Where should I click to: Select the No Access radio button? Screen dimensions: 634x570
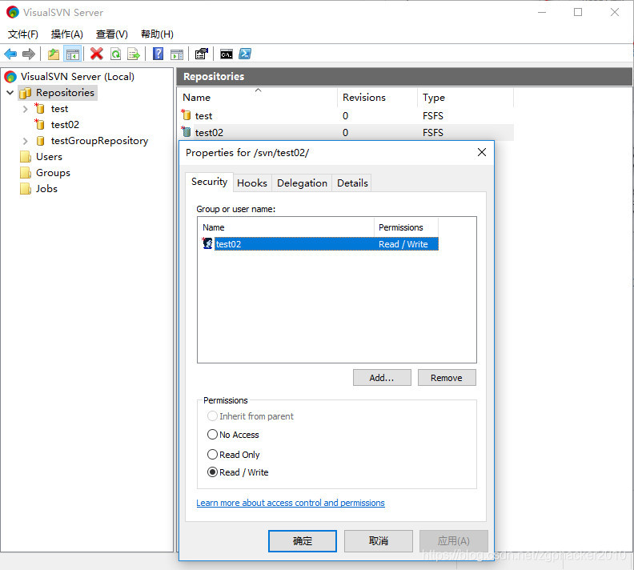click(212, 435)
